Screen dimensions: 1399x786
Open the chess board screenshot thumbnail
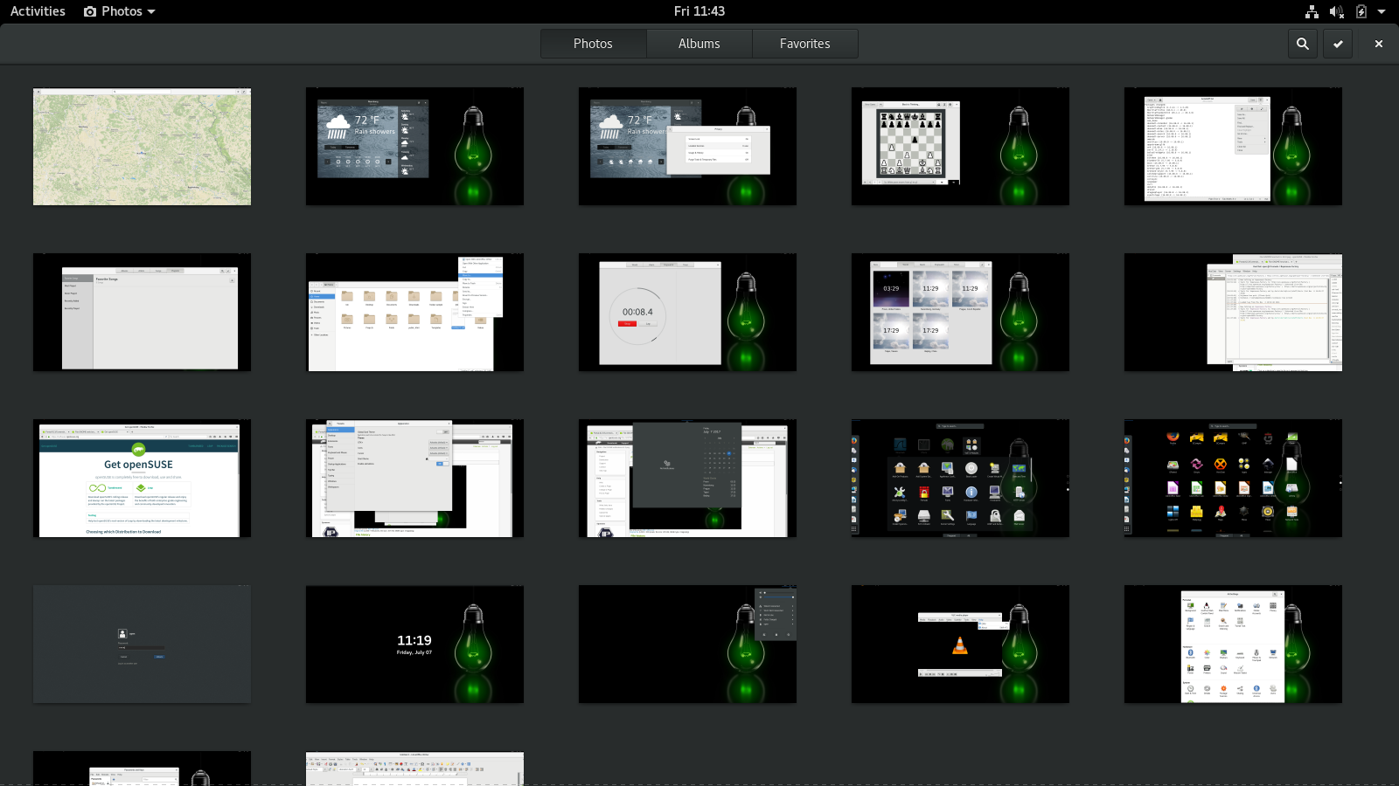[x=960, y=147]
